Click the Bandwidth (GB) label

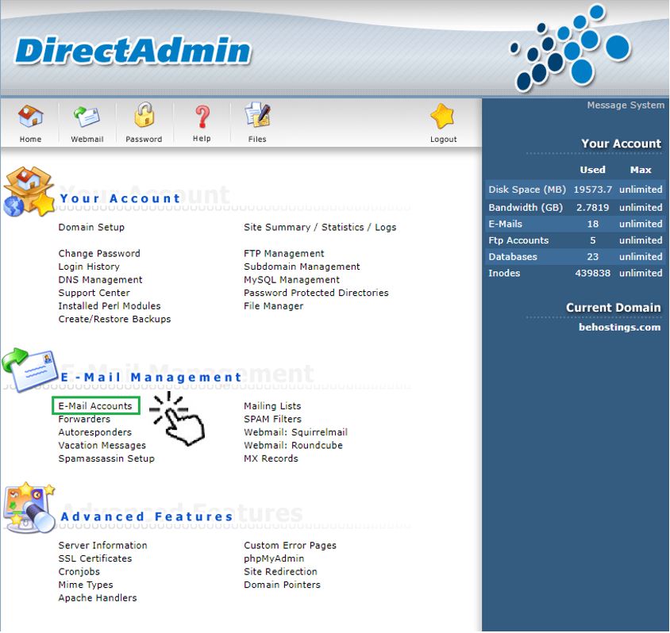pyautogui.click(x=526, y=208)
